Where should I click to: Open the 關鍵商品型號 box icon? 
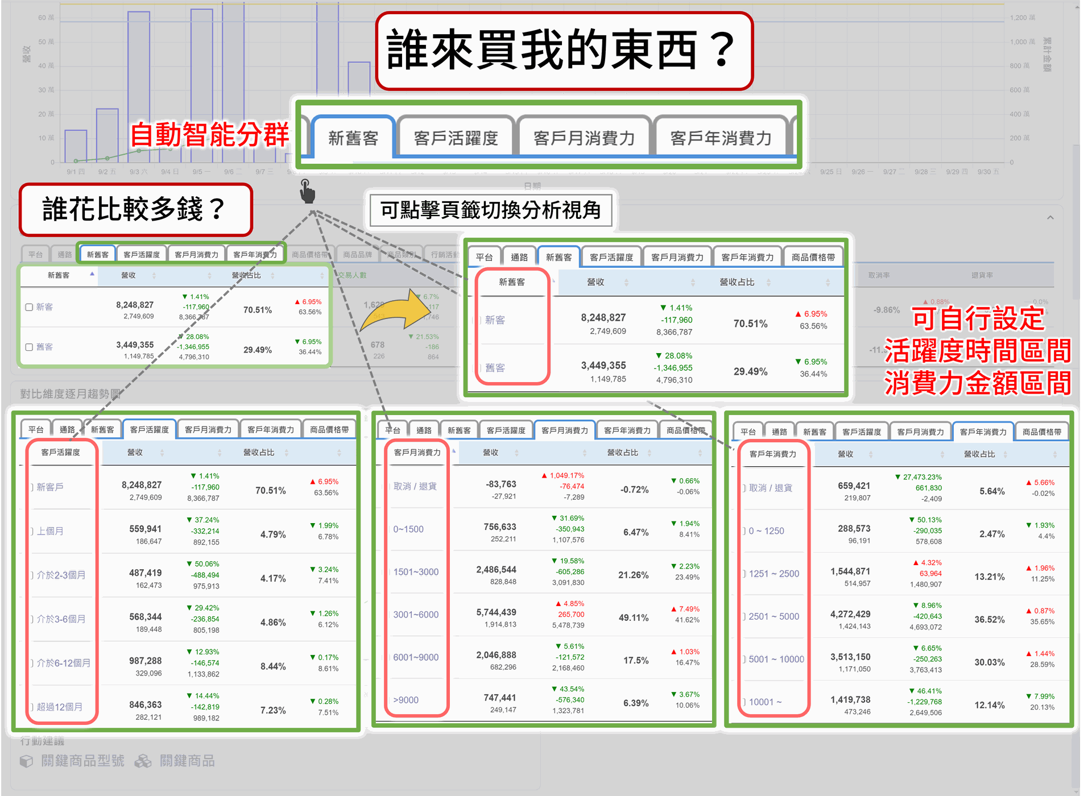point(26,761)
